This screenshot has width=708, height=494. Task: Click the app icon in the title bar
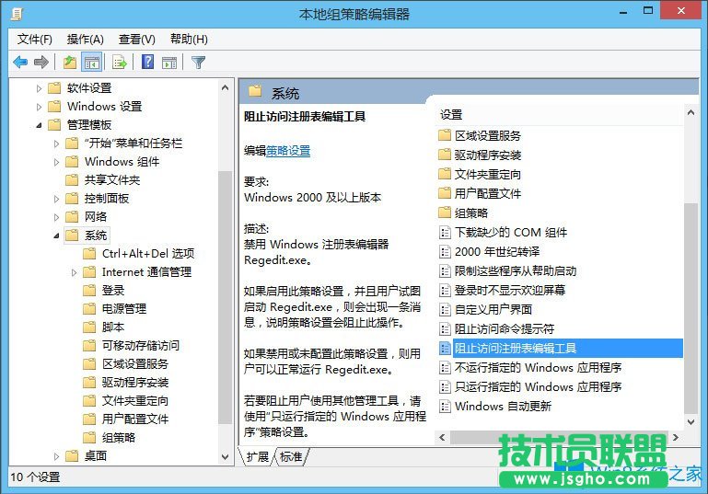(17, 14)
